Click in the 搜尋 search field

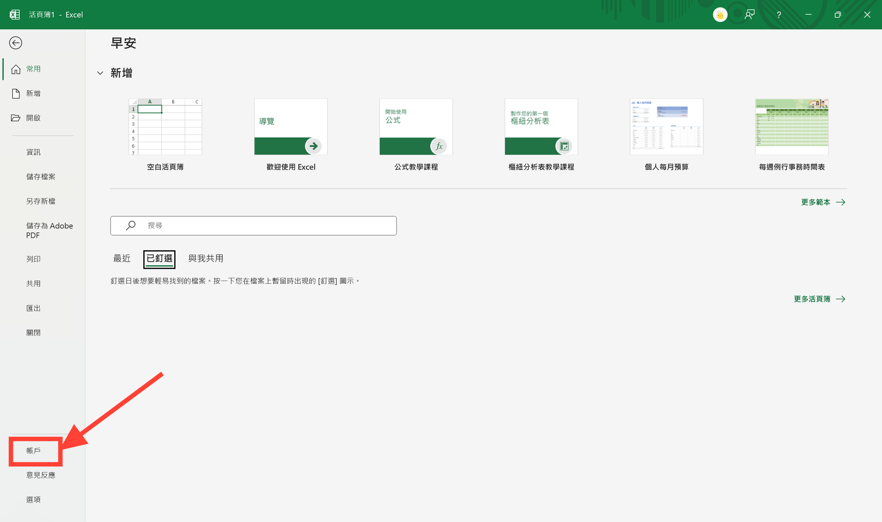pos(265,225)
